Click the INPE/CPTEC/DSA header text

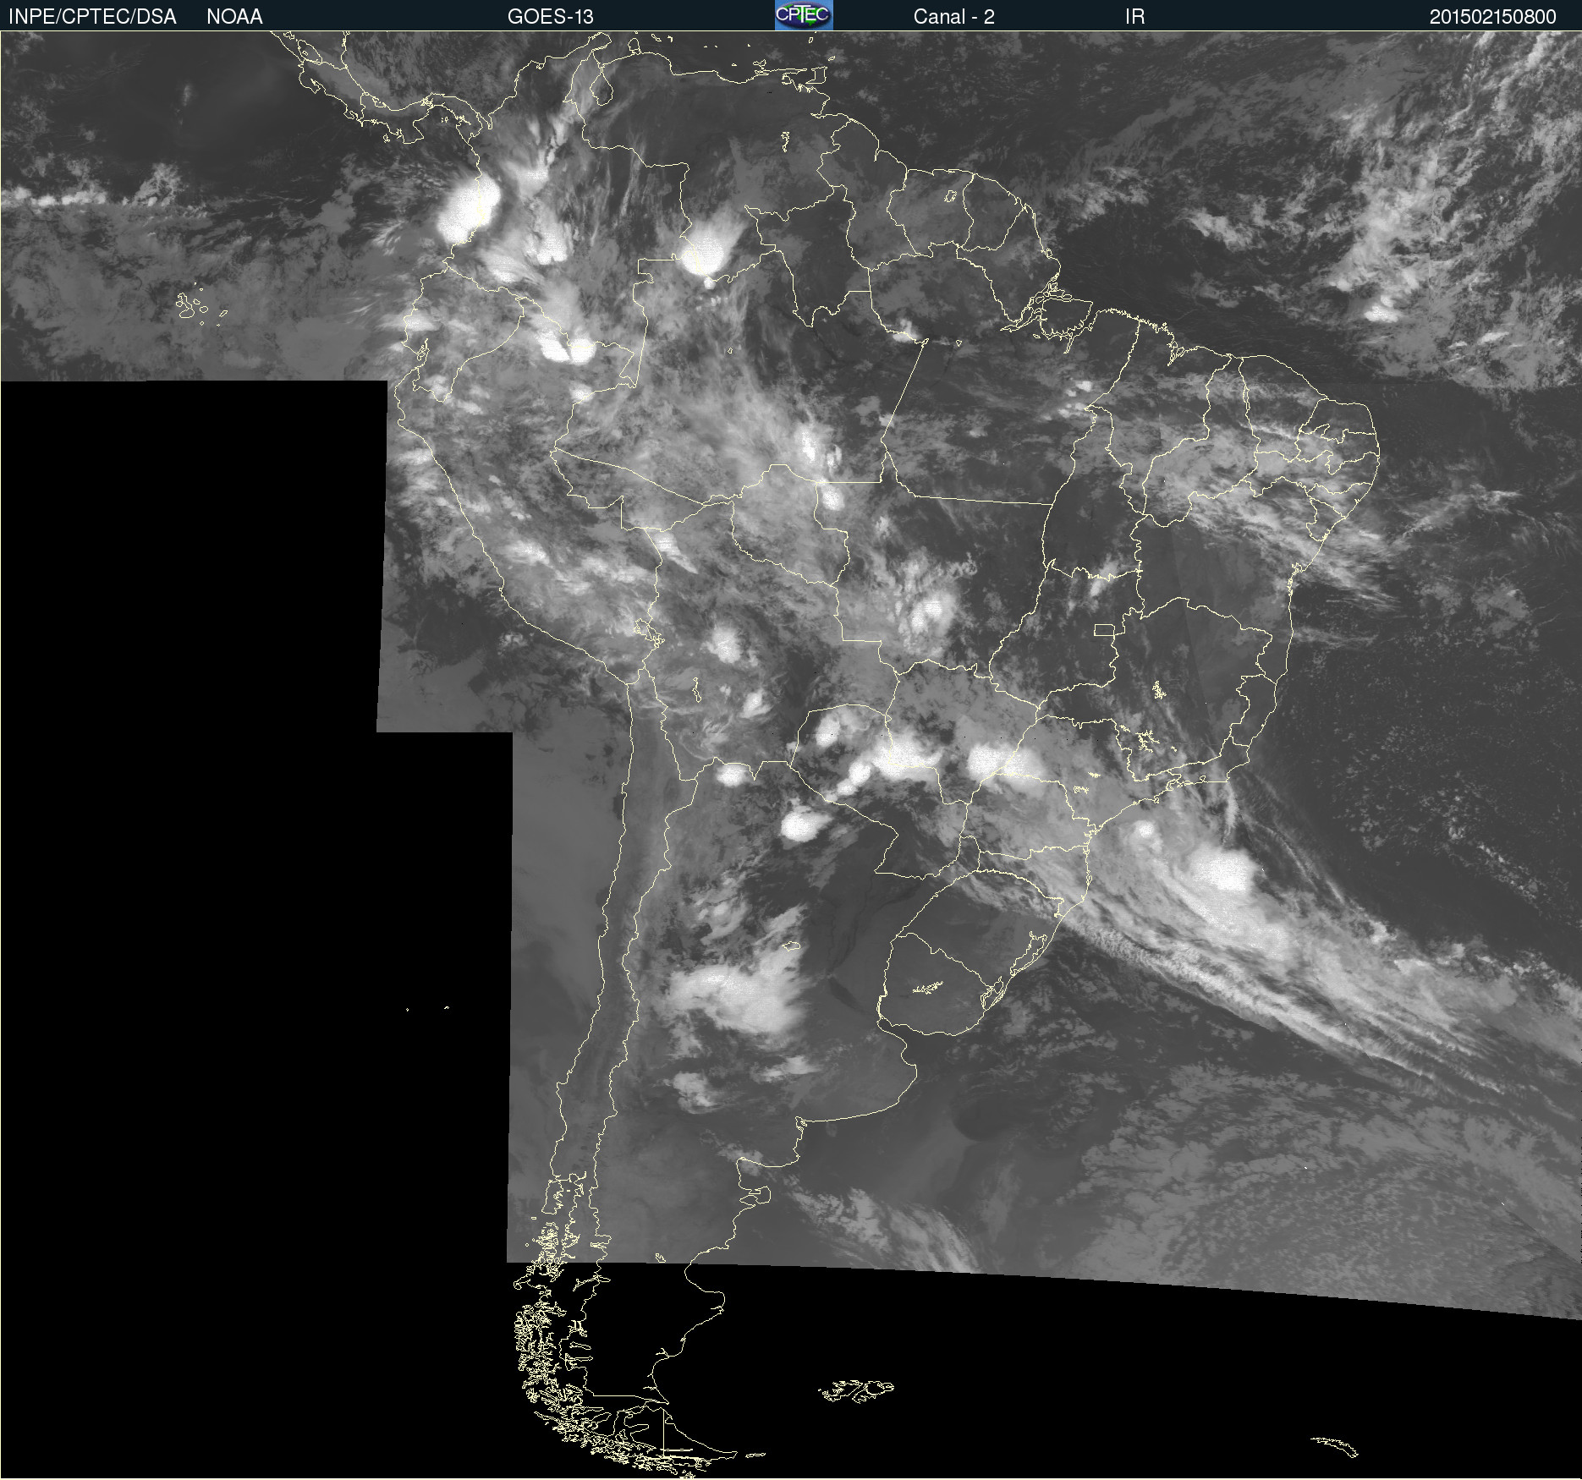click(92, 17)
